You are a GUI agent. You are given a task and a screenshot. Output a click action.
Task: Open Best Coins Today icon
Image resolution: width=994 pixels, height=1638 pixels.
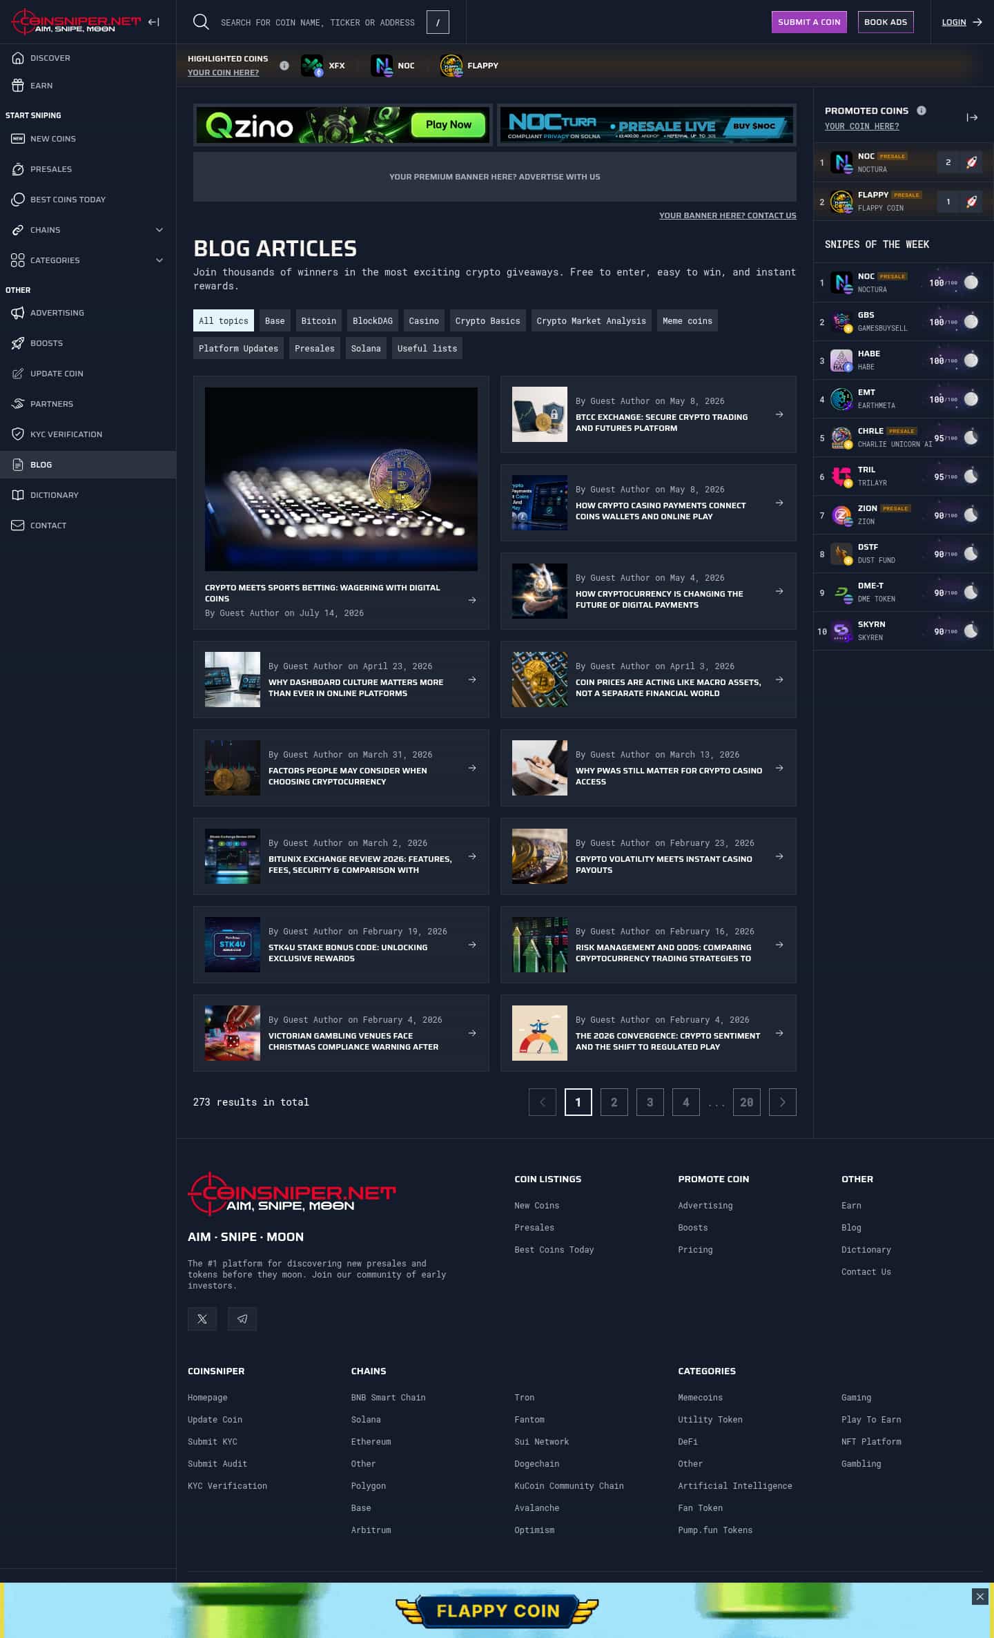[18, 200]
